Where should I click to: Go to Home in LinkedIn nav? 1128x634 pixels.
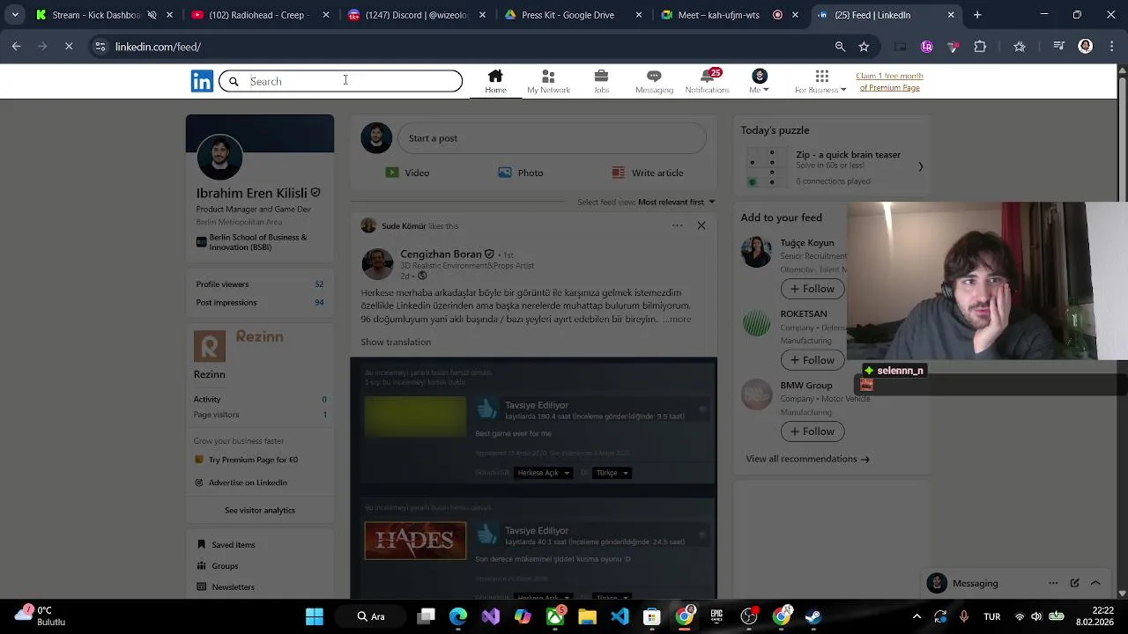[x=495, y=81]
